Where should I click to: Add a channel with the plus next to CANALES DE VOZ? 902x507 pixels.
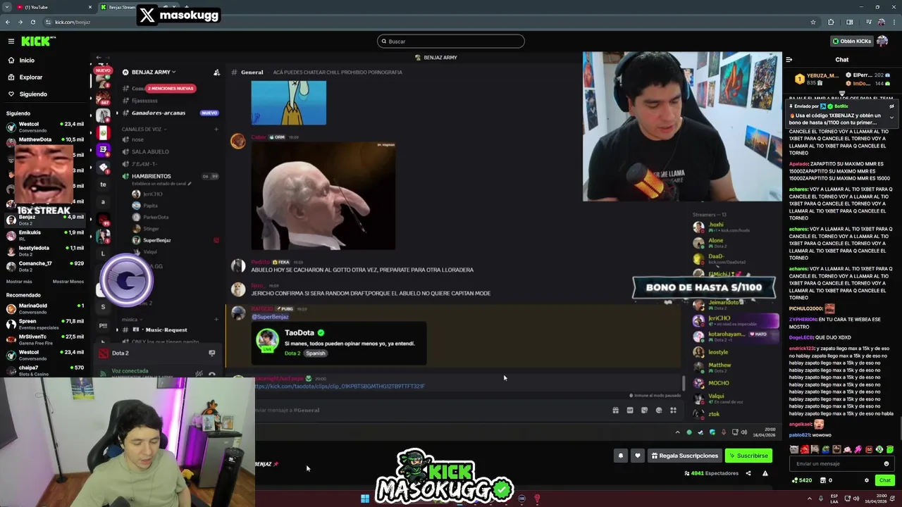(216, 130)
